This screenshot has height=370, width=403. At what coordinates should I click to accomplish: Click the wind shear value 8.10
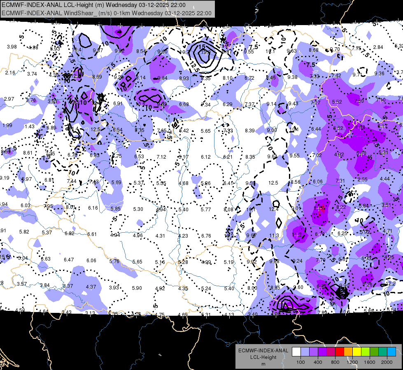click(228, 78)
